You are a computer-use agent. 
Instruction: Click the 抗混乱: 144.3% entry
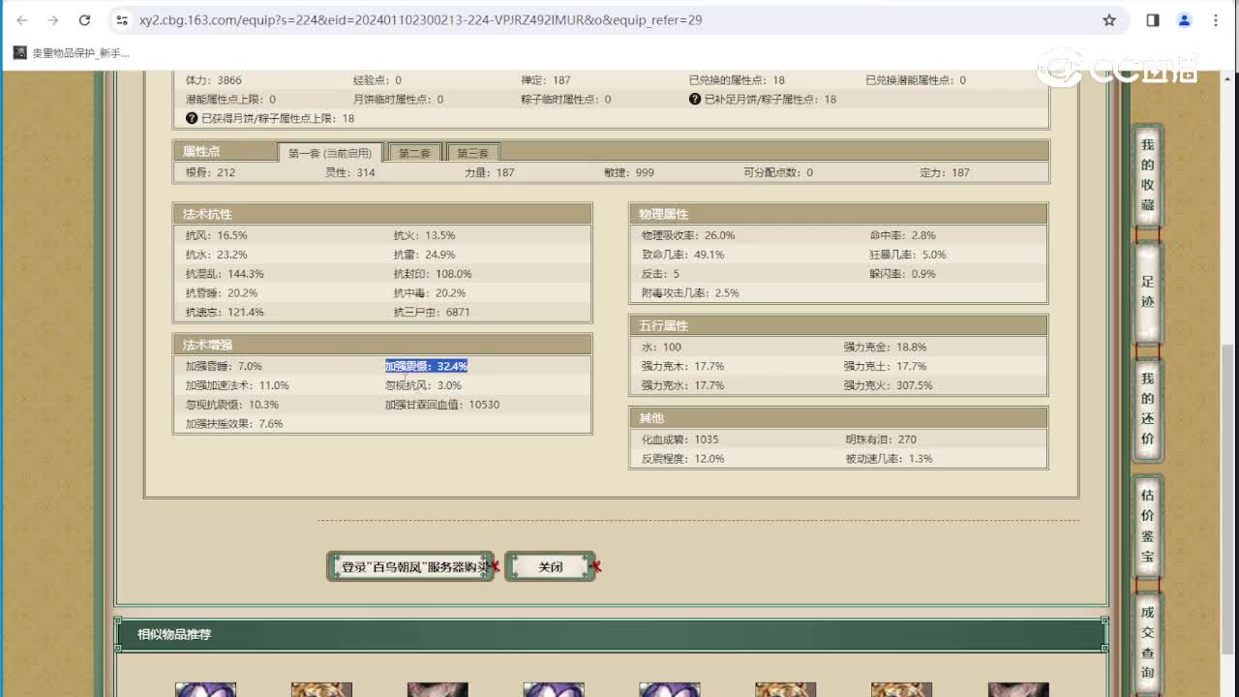click(x=225, y=274)
